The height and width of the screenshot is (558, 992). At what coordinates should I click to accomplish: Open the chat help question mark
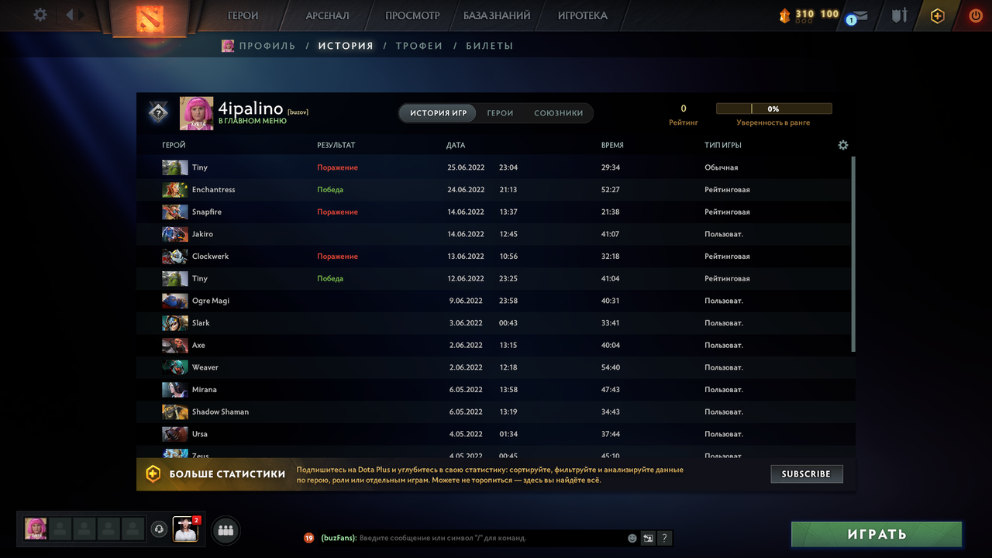coord(664,538)
